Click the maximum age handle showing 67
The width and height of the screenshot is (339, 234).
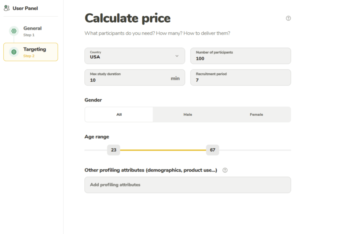213,150
